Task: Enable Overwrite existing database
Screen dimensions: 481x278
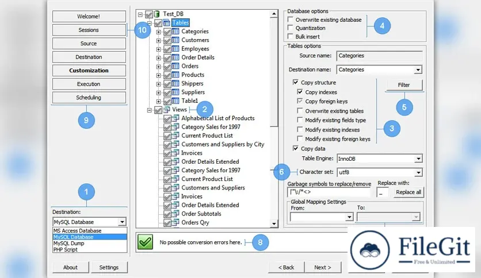Action: [290, 20]
